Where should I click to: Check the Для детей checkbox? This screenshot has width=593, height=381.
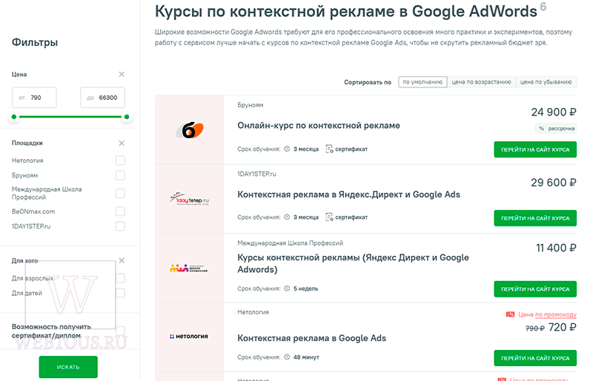pos(120,293)
